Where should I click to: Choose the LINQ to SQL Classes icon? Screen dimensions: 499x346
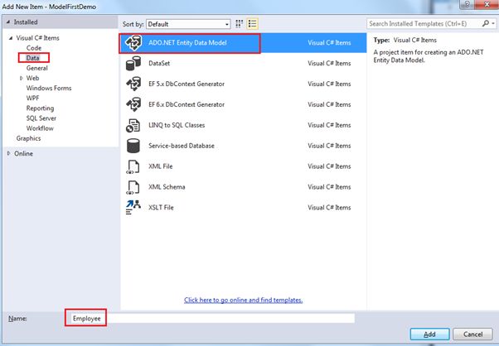point(133,125)
